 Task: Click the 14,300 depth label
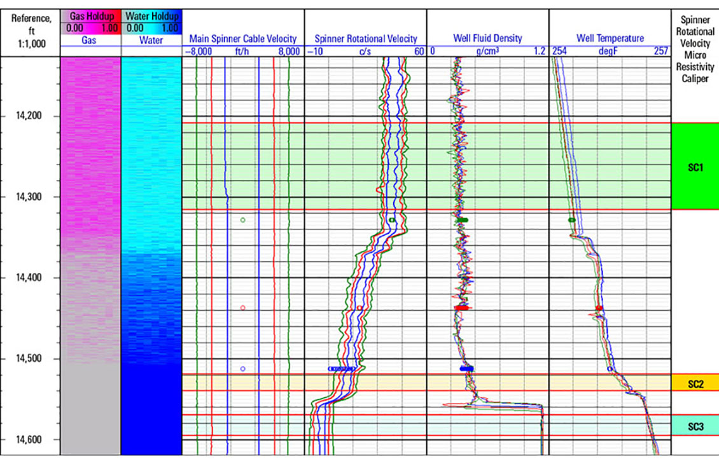[x=29, y=197]
